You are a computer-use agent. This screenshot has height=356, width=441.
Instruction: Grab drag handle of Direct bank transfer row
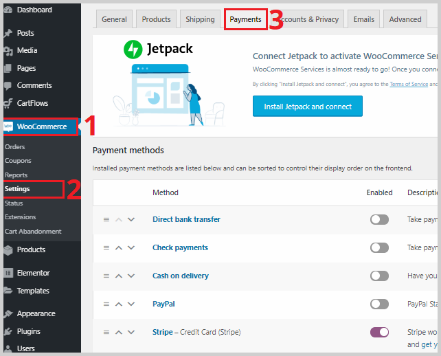click(x=106, y=219)
